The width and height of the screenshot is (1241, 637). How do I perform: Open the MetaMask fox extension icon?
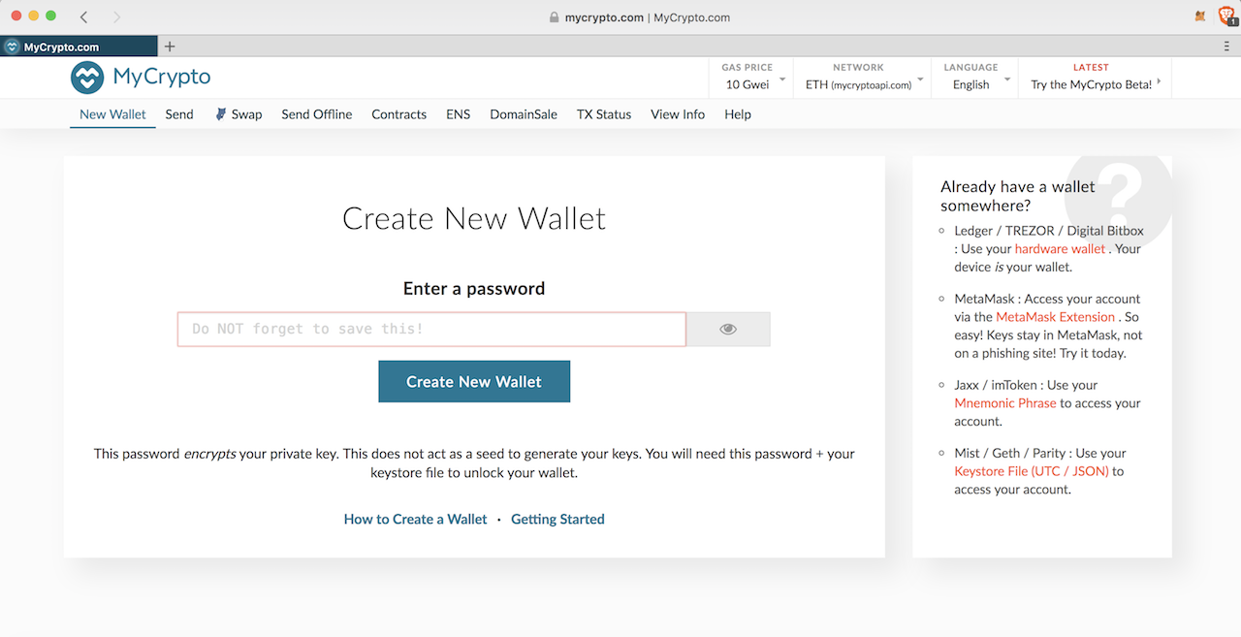coord(1201,16)
